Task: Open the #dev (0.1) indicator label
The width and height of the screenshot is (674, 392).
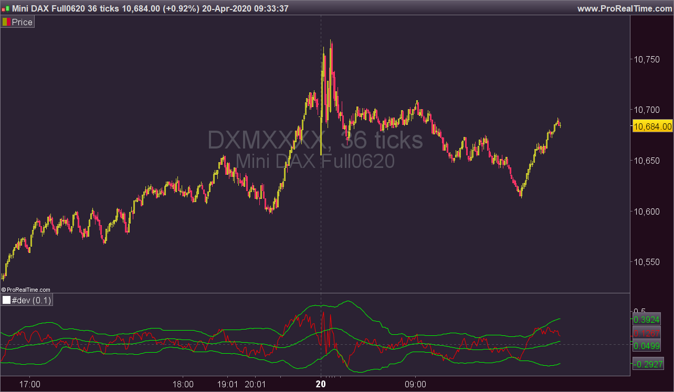Action: coord(31,300)
